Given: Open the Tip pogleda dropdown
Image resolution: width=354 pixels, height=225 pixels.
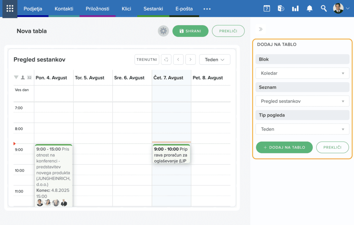Looking at the screenshot, I should coord(302,129).
